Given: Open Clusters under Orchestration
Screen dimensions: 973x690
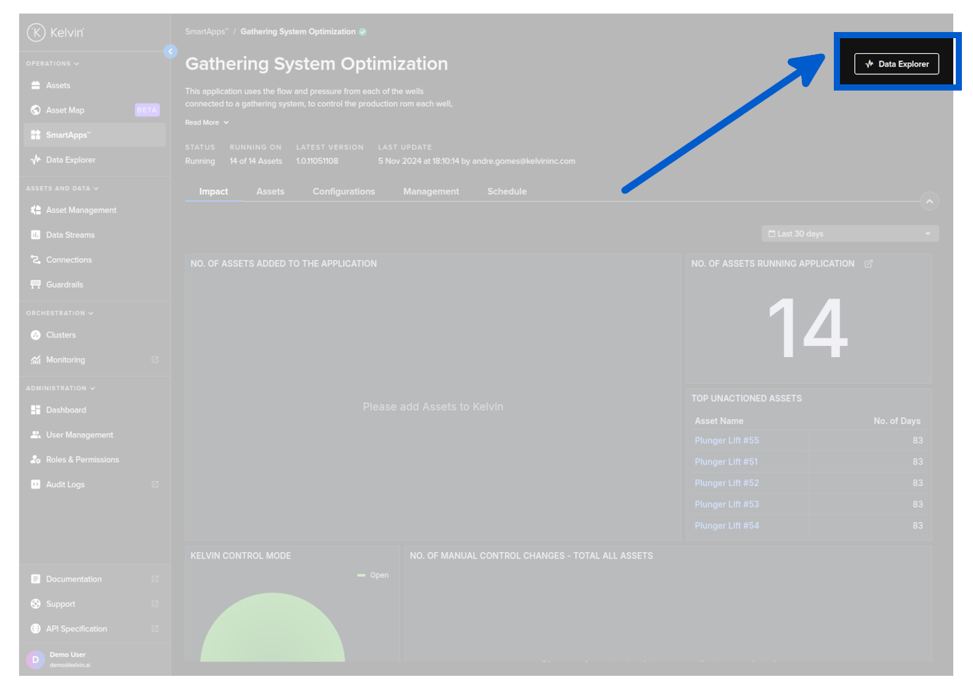Looking at the screenshot, I should (x=60, y=335).
